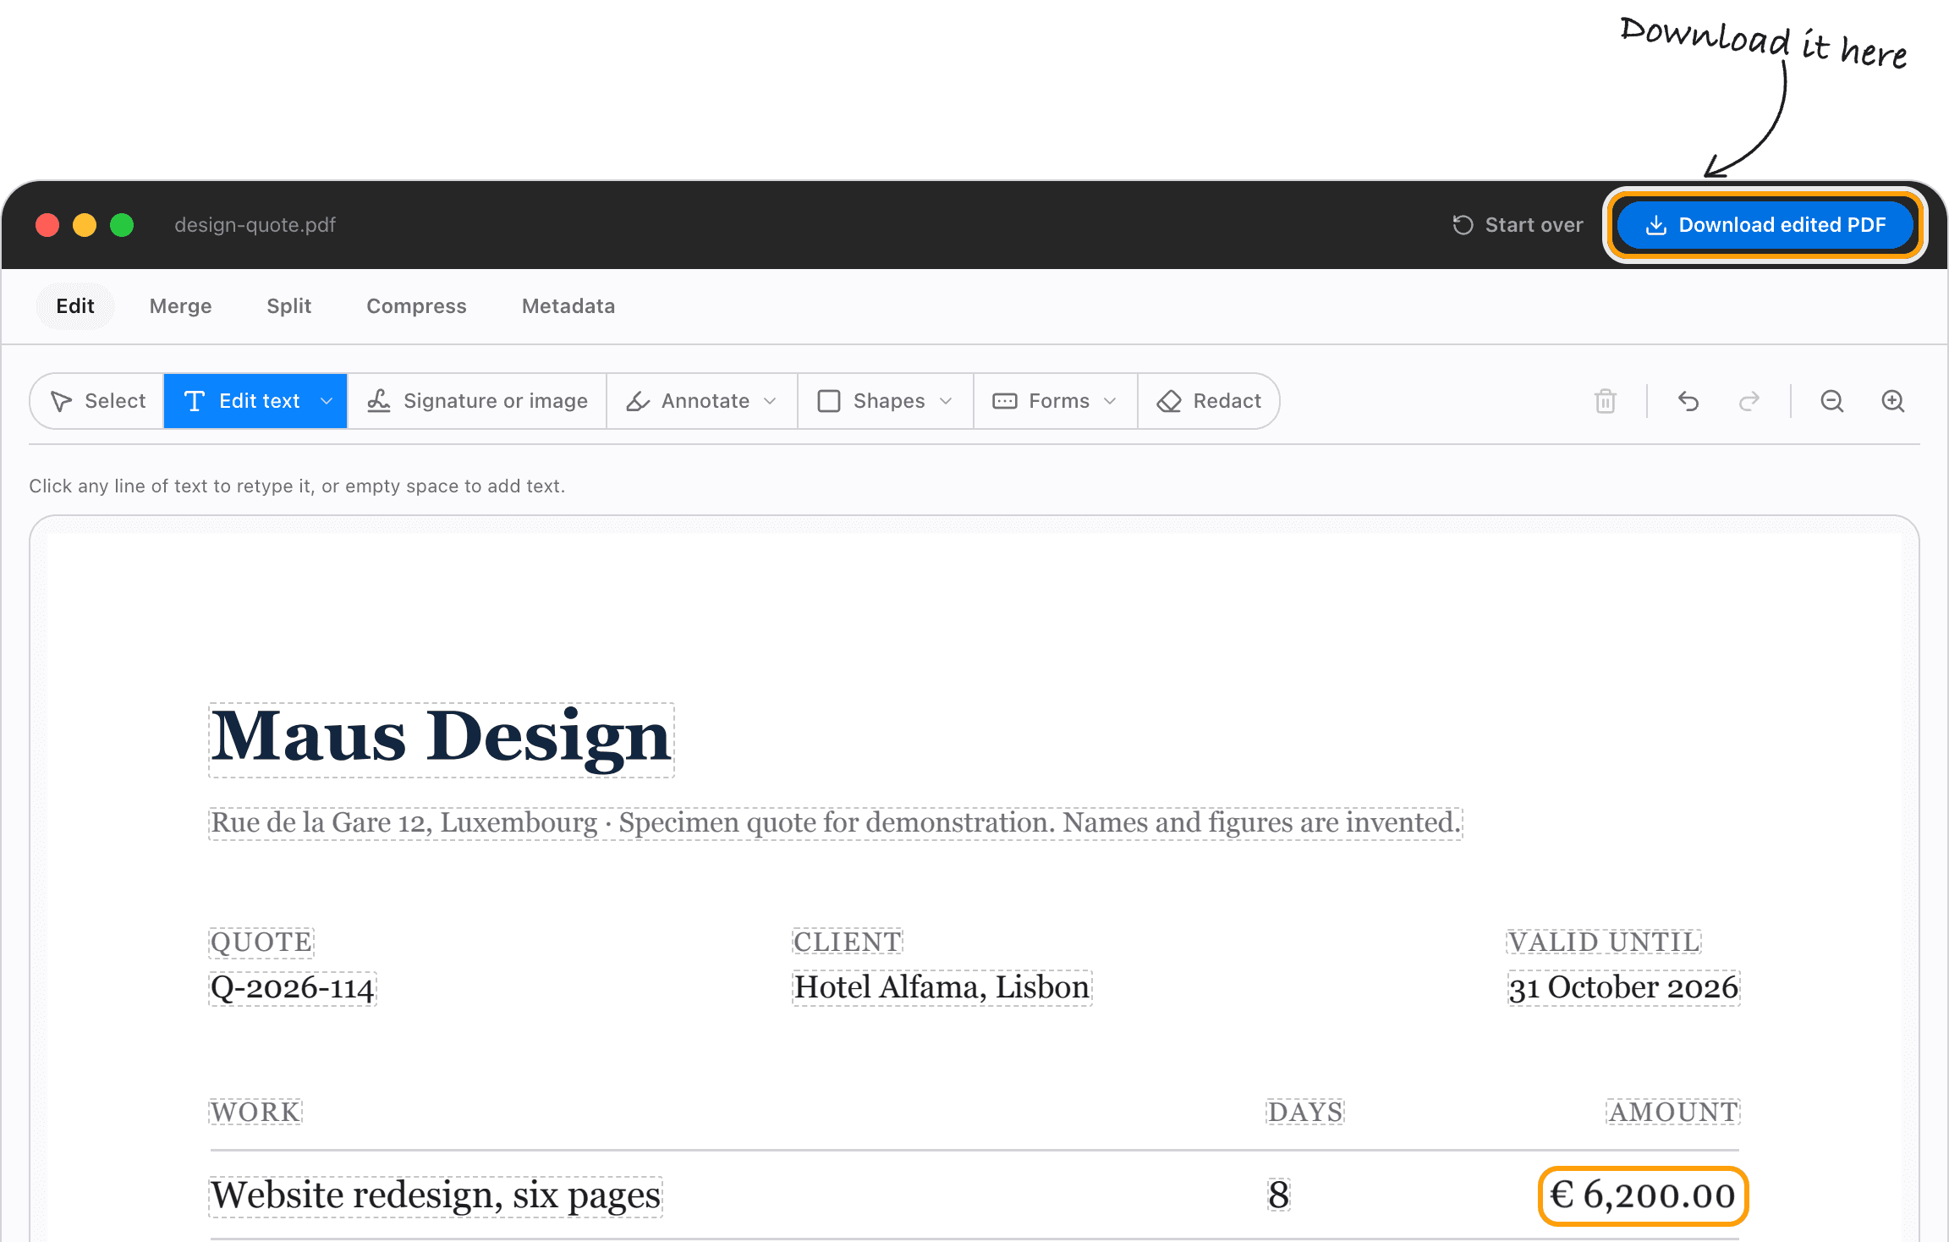Image resolution: width=1949 pixels, height=1242 pixels.
Task: Edit the "Q-2026-114" quote number
Action: coord(293,987)
